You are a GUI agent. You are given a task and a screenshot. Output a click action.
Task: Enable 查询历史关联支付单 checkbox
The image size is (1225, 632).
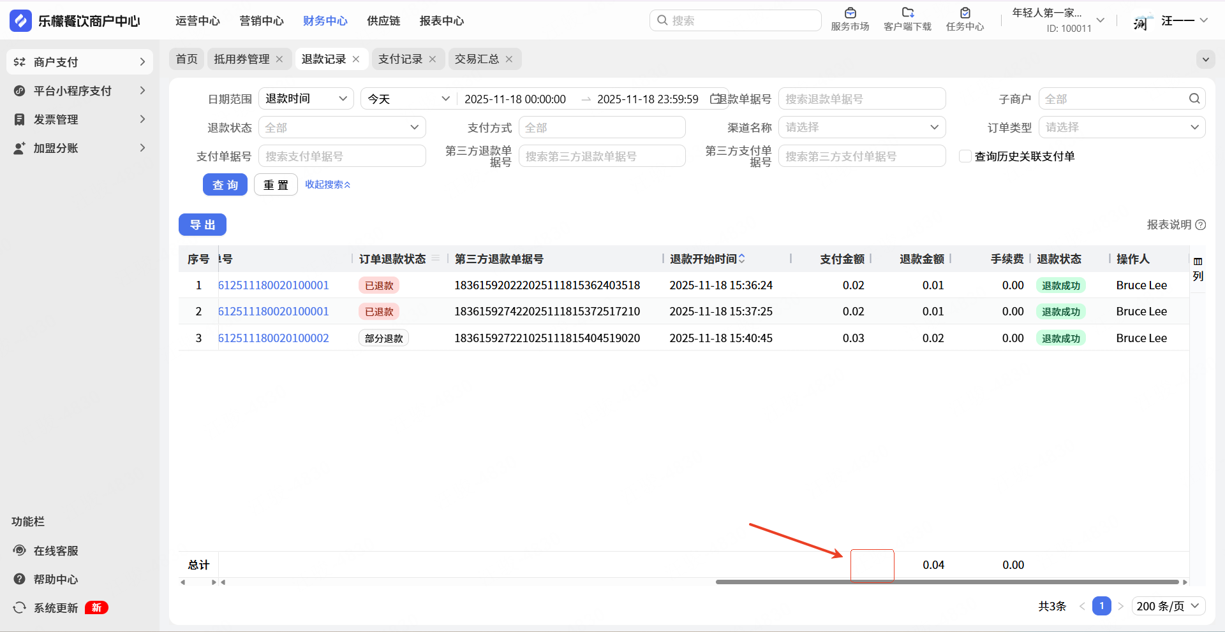point(965,156)
